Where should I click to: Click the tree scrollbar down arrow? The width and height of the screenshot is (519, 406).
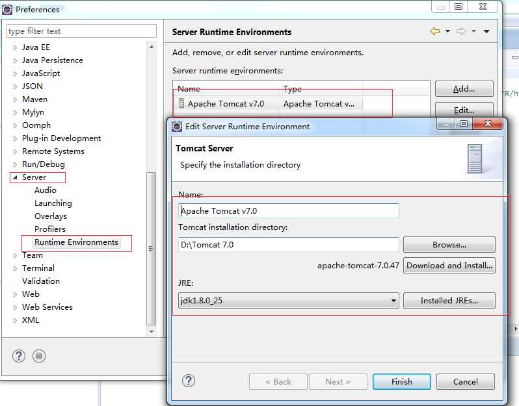[152, 331]
